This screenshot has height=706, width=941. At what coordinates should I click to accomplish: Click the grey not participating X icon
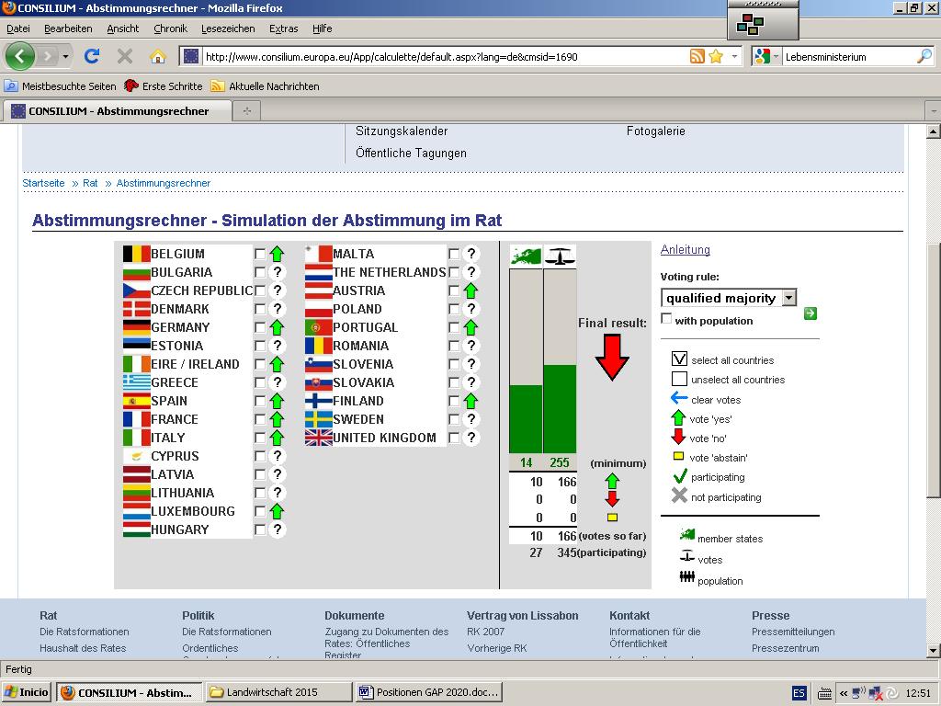pyautogui.click(x=679, y=496)
